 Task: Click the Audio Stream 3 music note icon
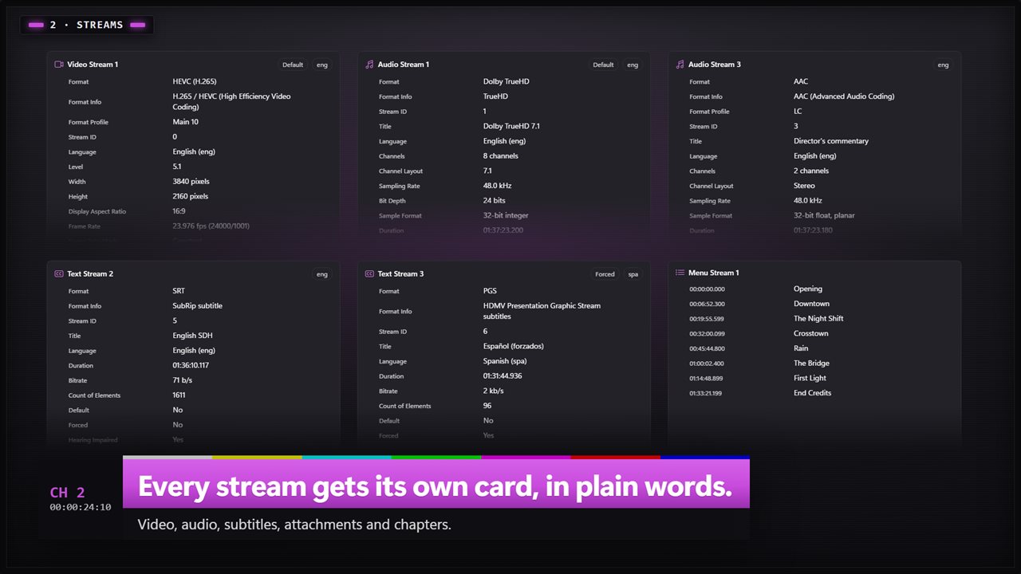[680, 65]
